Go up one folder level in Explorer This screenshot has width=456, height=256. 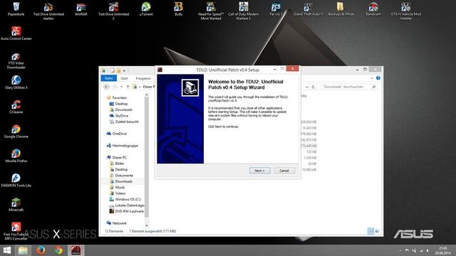[x=128, y=87]
